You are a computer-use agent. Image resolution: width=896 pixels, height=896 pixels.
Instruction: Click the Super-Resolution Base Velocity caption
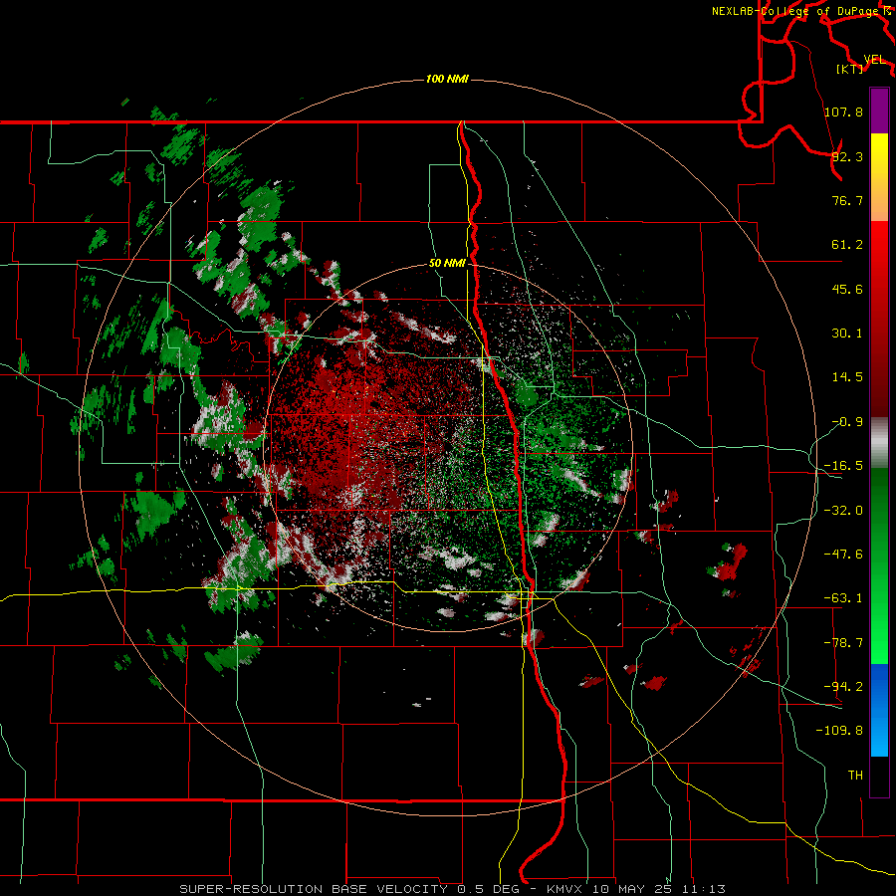453,889
